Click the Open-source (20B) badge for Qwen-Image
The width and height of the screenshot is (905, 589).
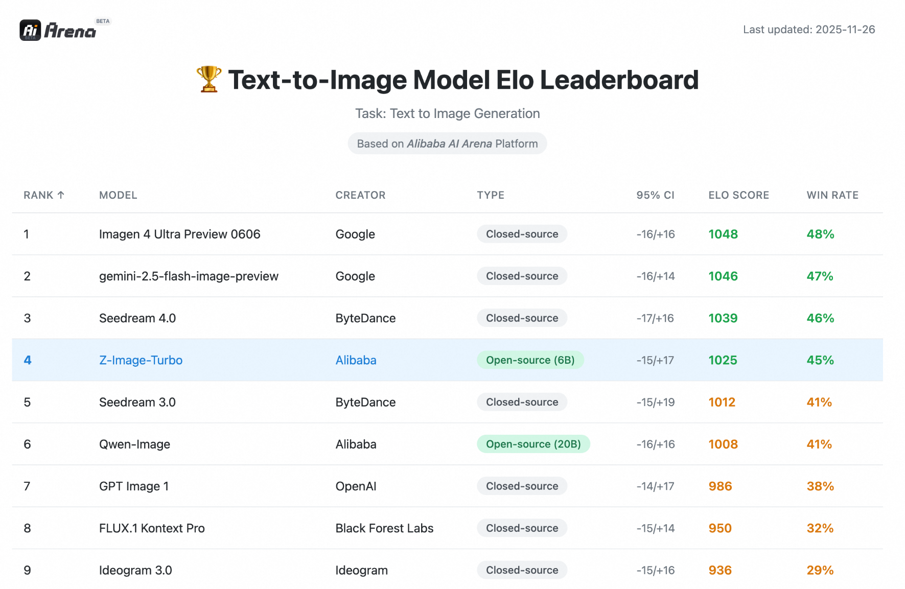coord(533,444)
